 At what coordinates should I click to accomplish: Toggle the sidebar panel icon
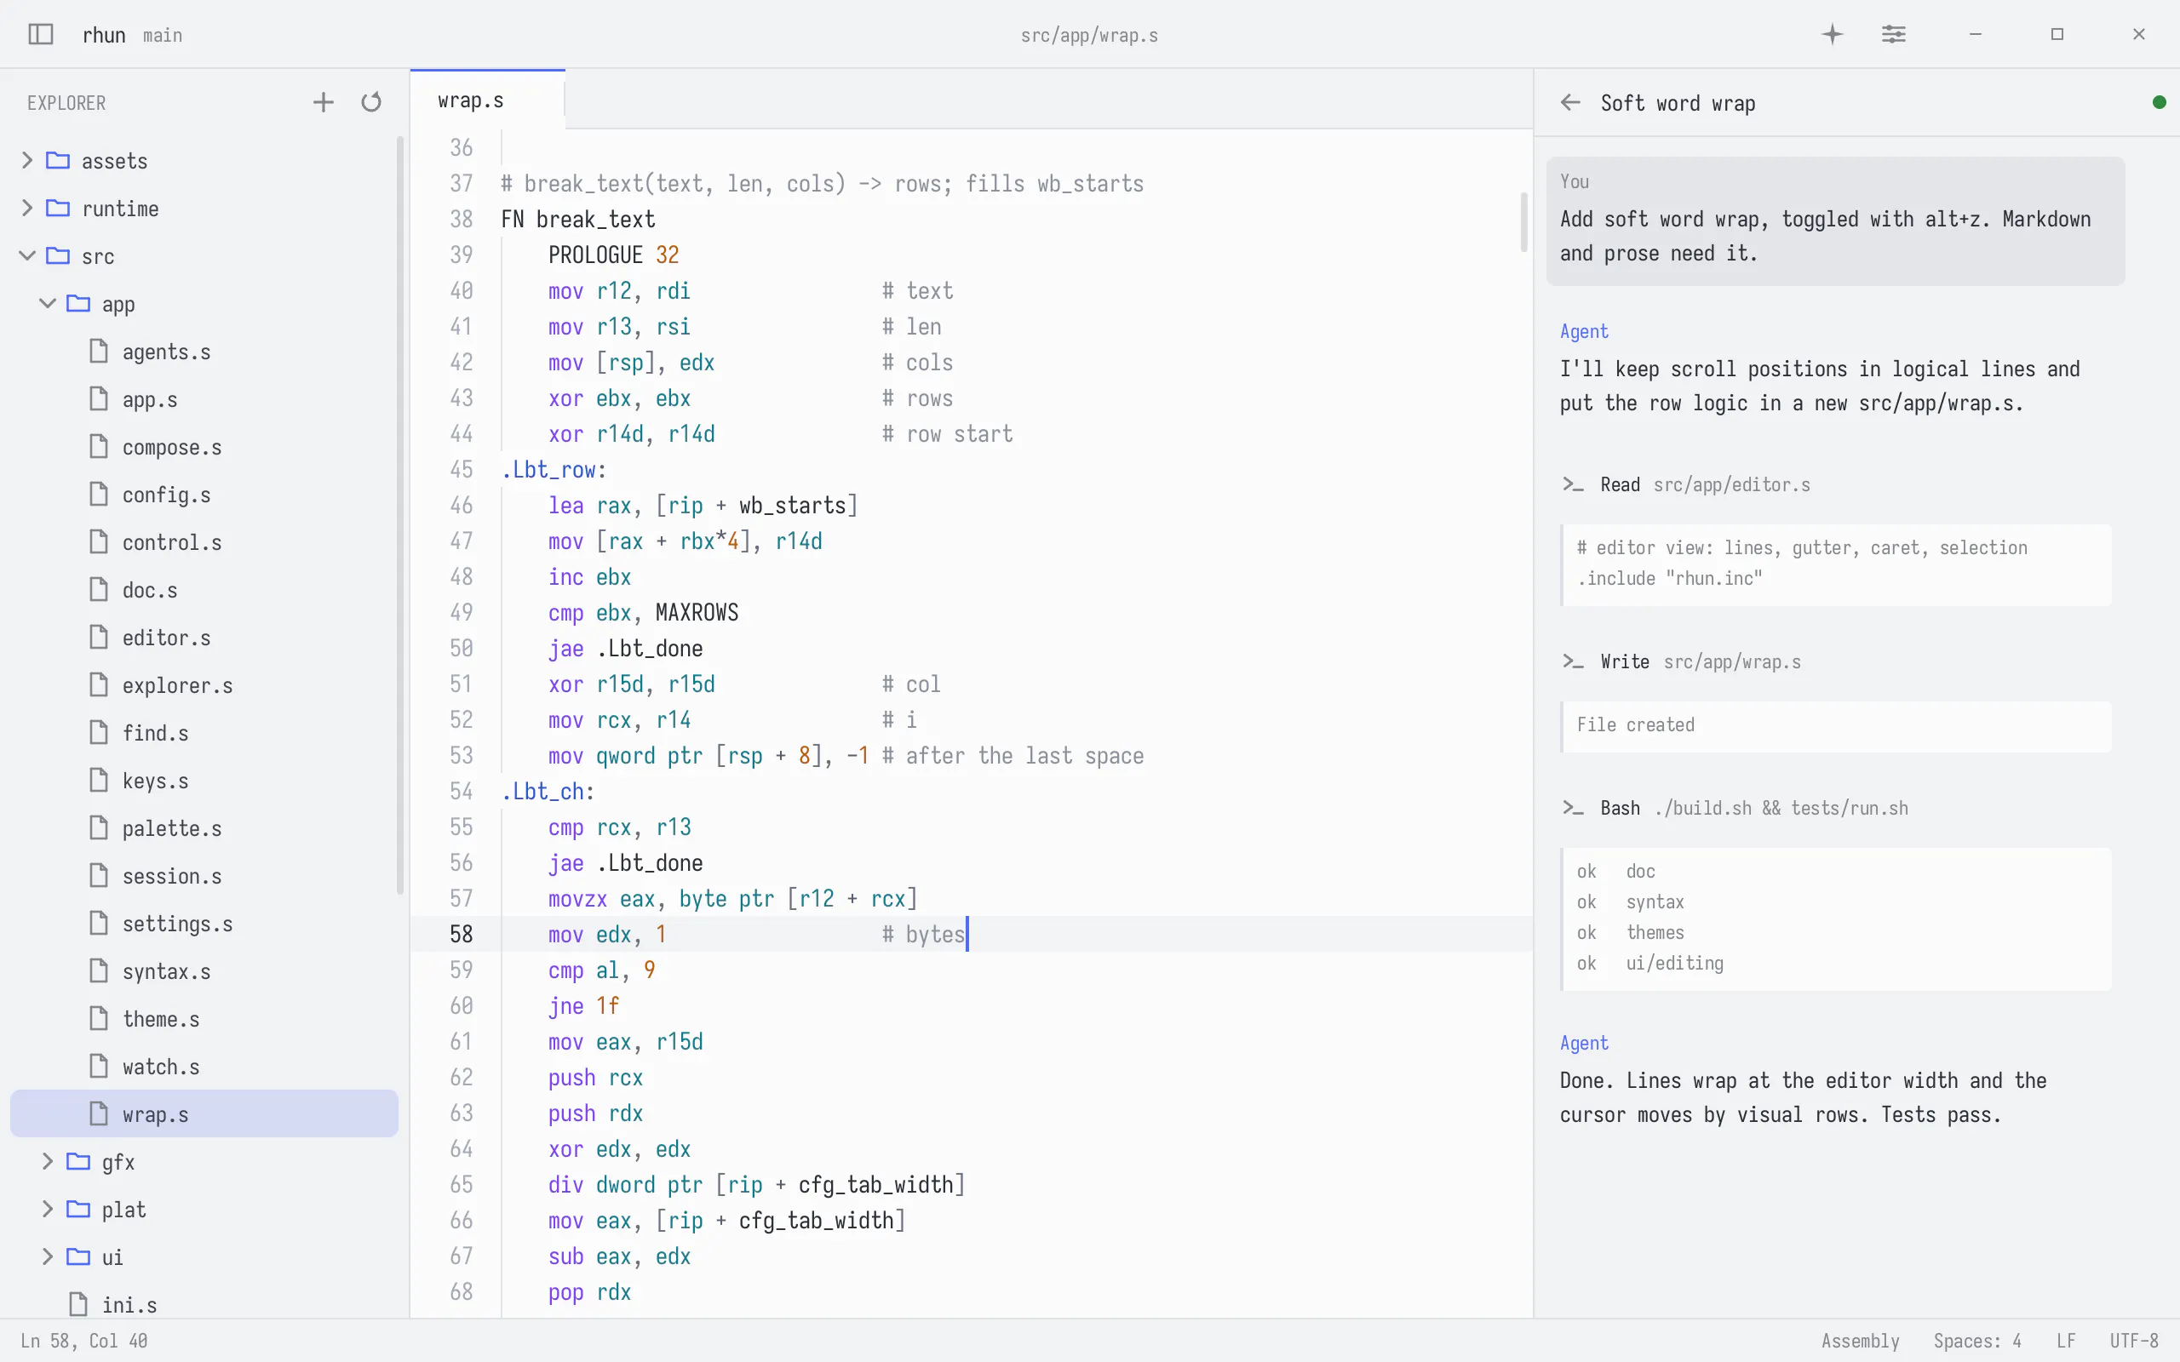41,34
